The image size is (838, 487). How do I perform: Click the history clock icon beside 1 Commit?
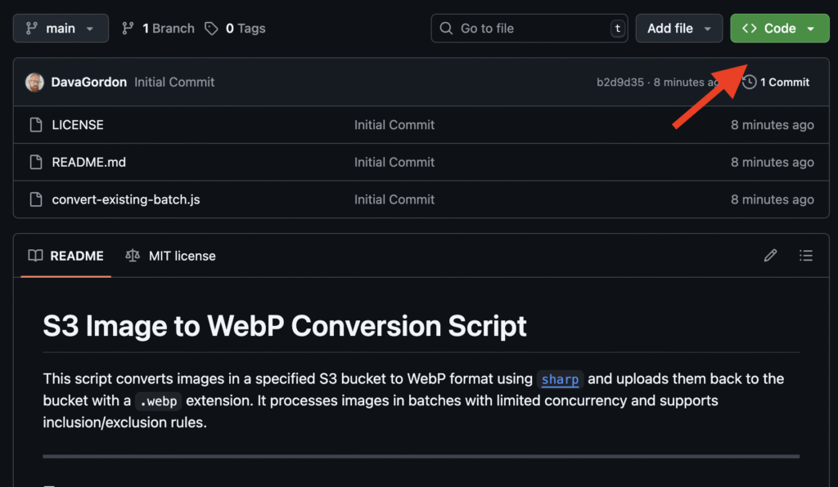(750, 83)
